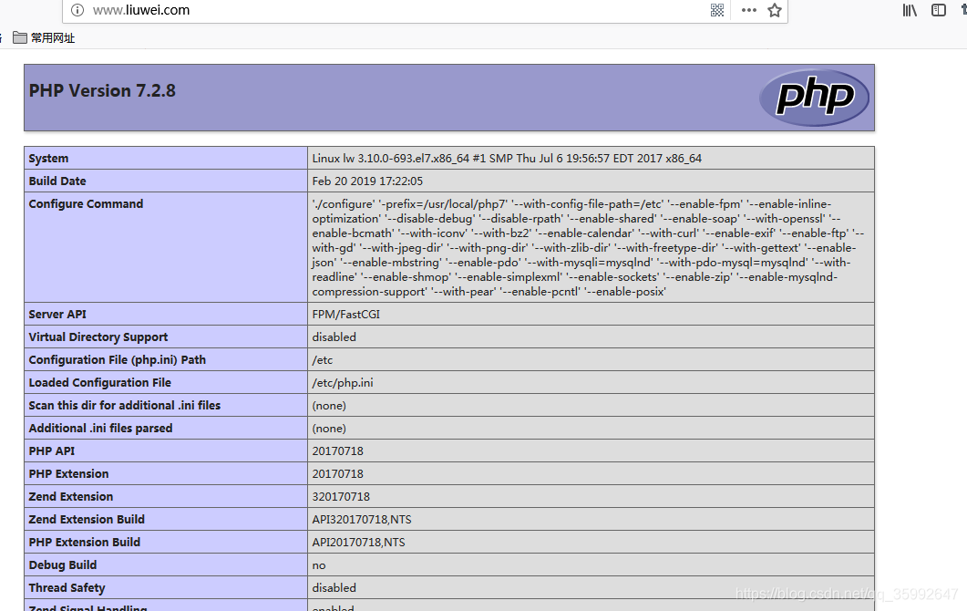Select the Configure Command label
The image size is (967, 611).
(x=86, y=203)
